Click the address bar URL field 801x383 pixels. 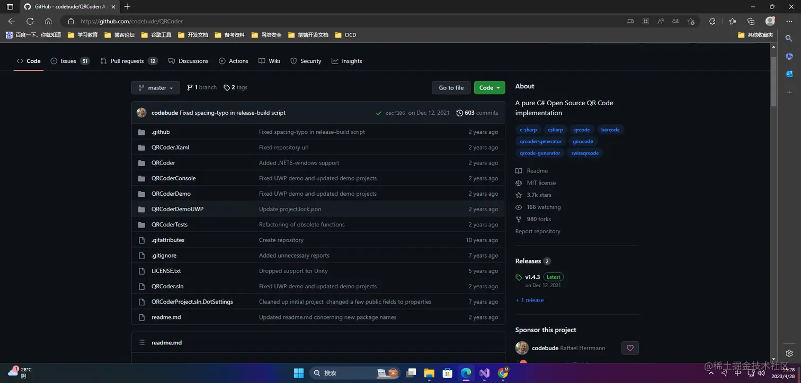(344, 21)
